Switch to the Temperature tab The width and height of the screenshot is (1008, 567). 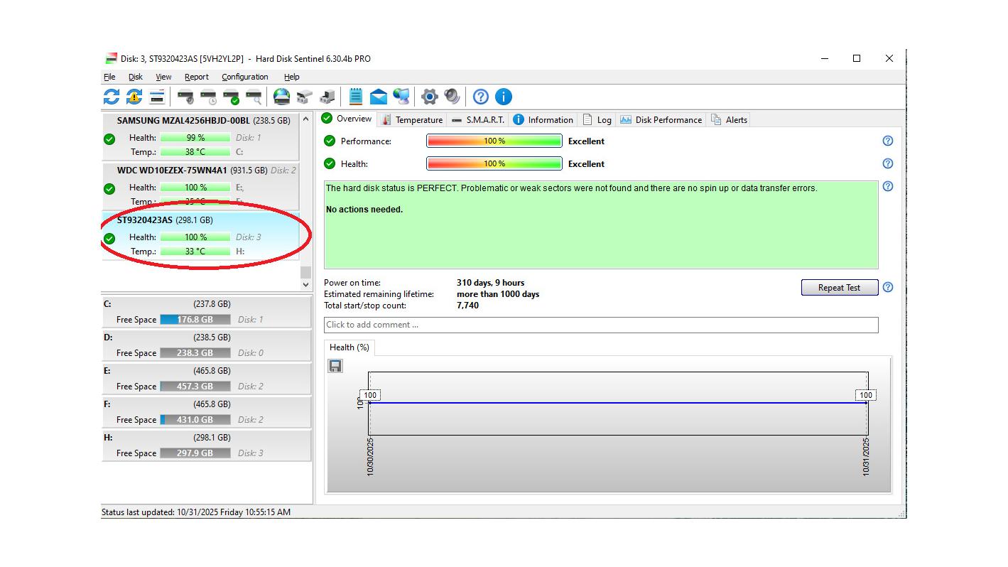(412, 119)
